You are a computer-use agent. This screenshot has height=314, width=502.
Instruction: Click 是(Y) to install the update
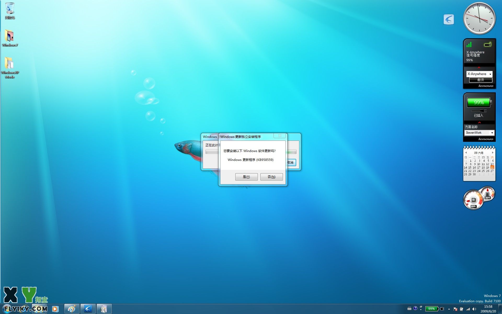click(246, 177)
